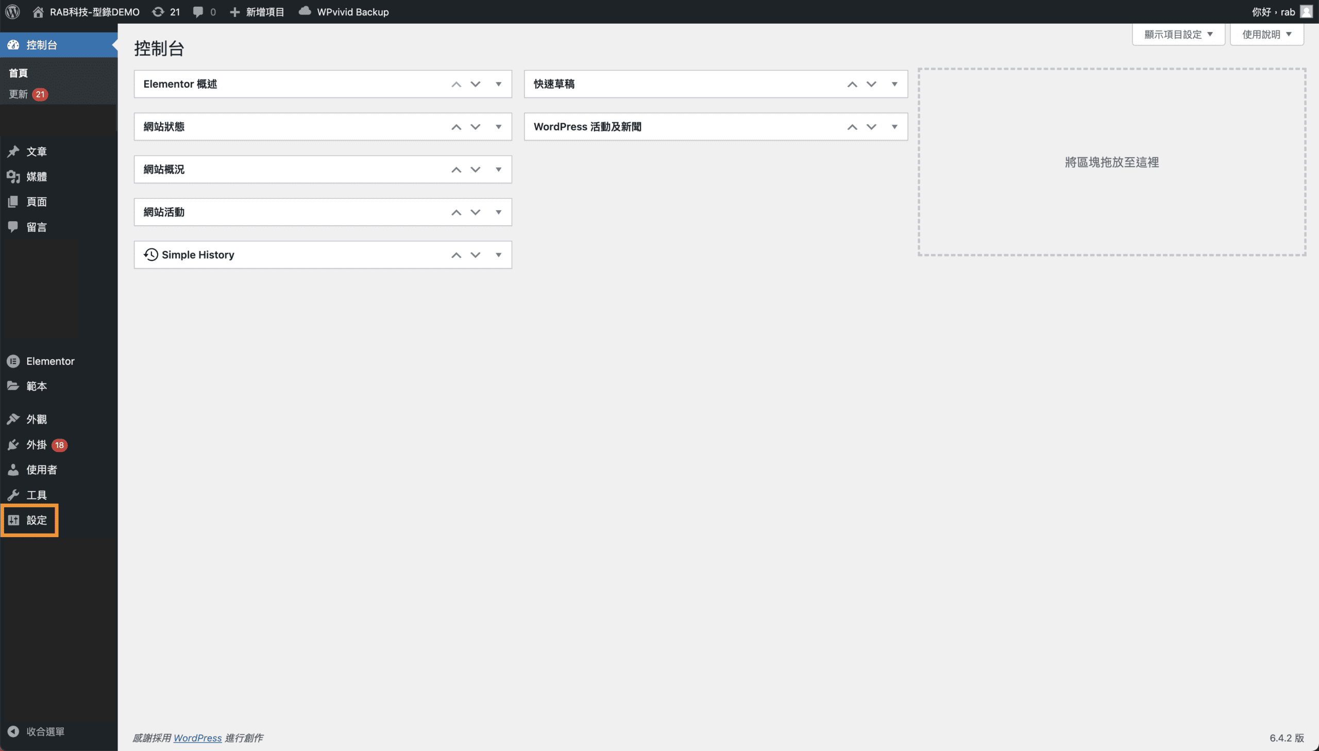This screenshot has width=1319, height=751.
Task: Click the WordPress link in the footer
Action: point(197,738)
